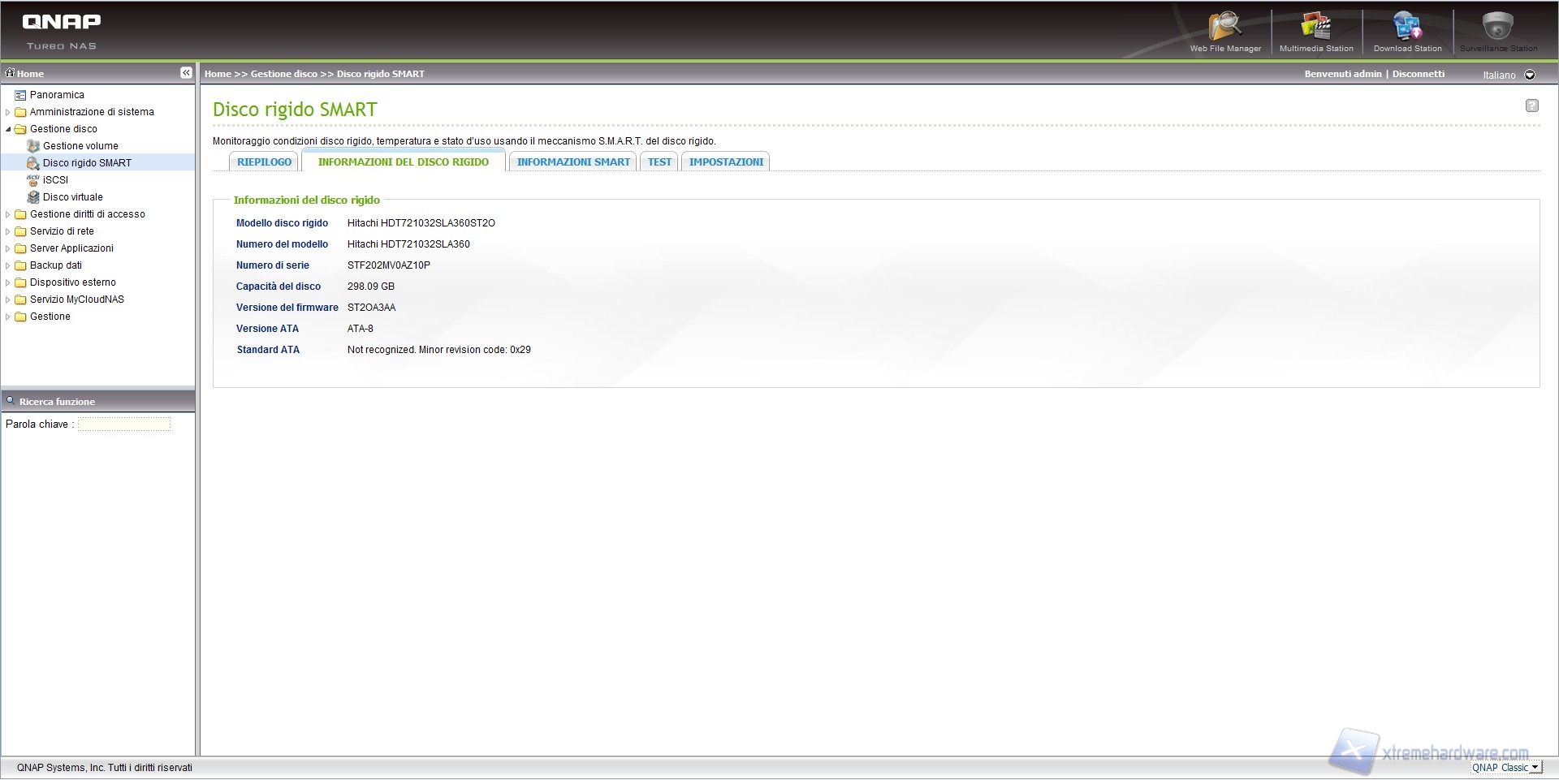
Task: Click the help question mark icon
Action: (x=1531, y=106)
